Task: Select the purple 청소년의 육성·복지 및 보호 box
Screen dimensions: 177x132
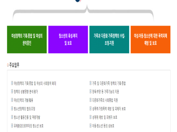Action: pyautogui.click(x=68, y=40)
